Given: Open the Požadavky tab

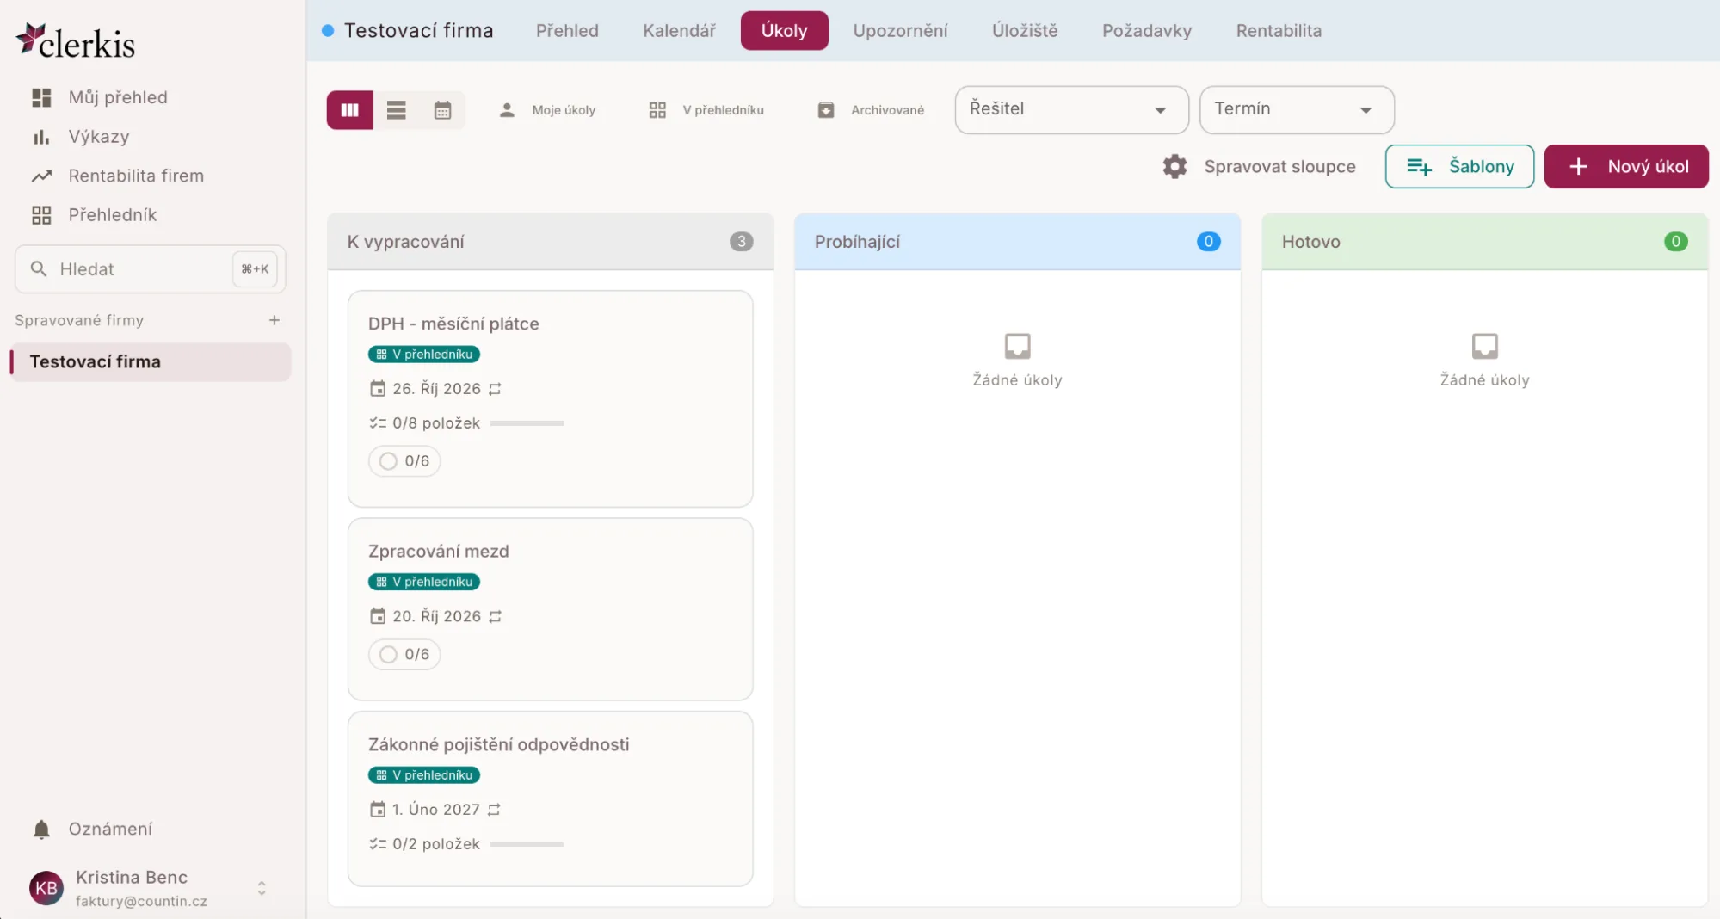Looking at the screenshot, I should coord(1147,31).
